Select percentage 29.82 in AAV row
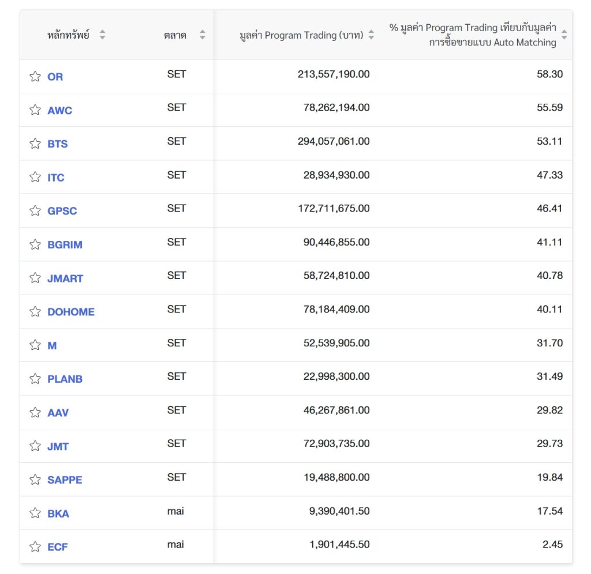 [x=549, y=410]
